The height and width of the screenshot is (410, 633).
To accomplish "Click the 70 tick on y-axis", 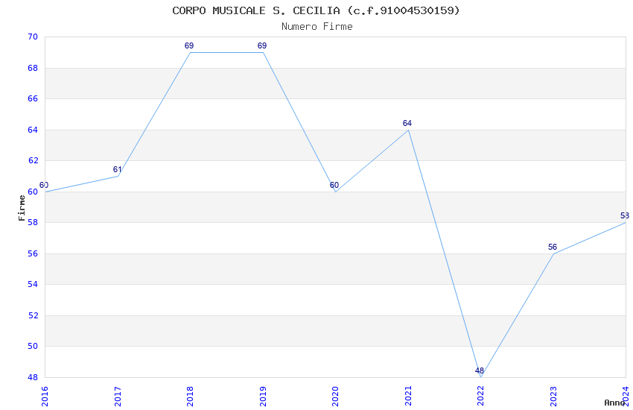I will [32, 37].
